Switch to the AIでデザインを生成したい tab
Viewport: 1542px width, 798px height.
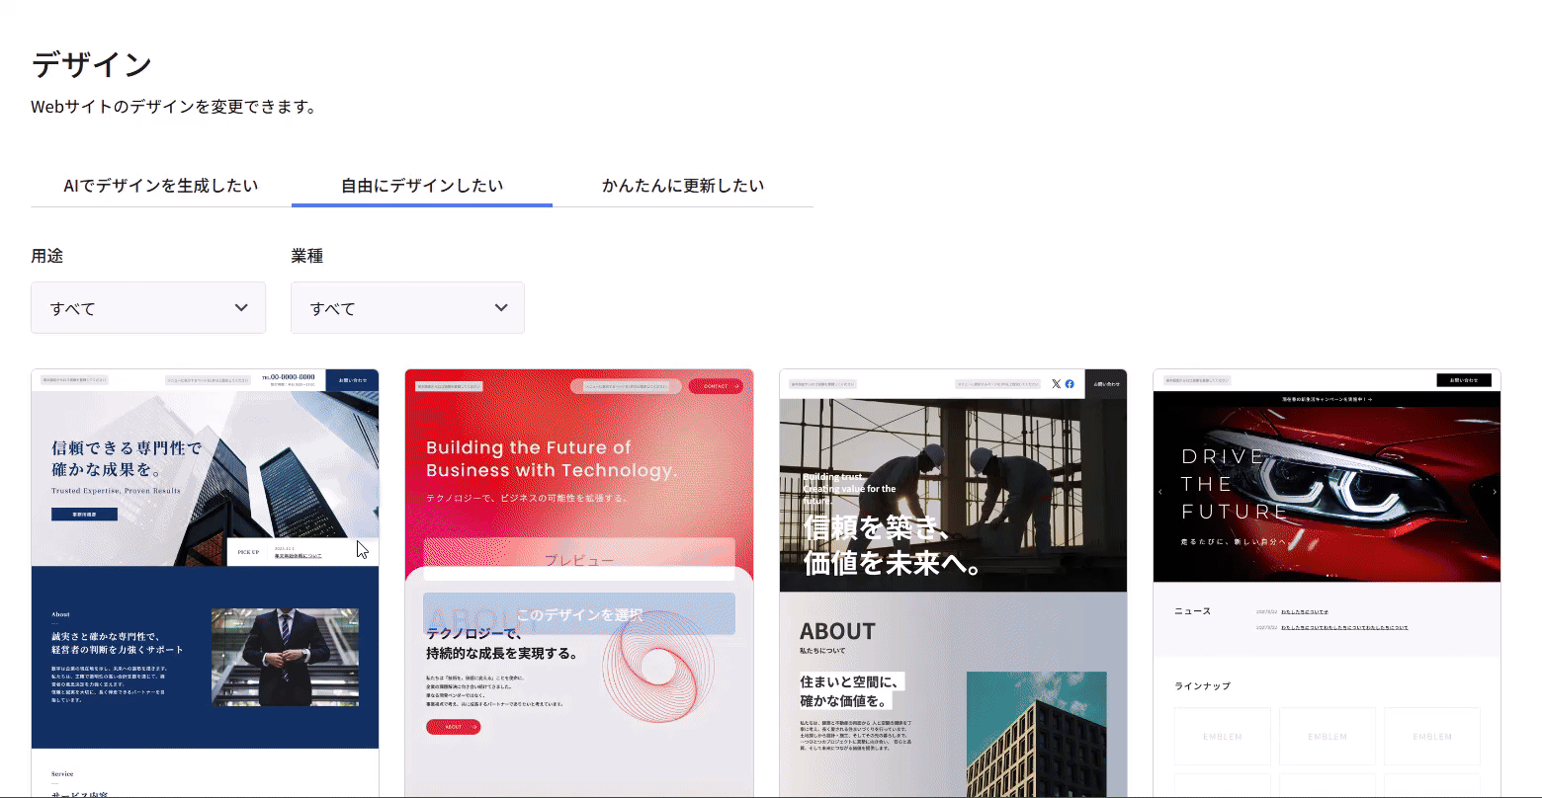pos(161,186)
